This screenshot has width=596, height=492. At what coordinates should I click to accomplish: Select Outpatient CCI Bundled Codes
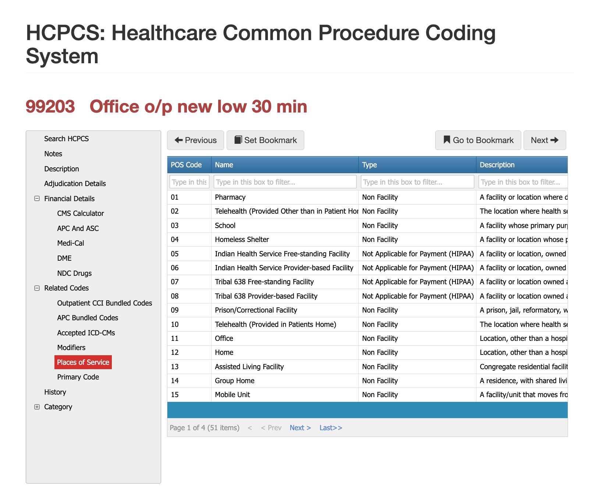point(105,303)
